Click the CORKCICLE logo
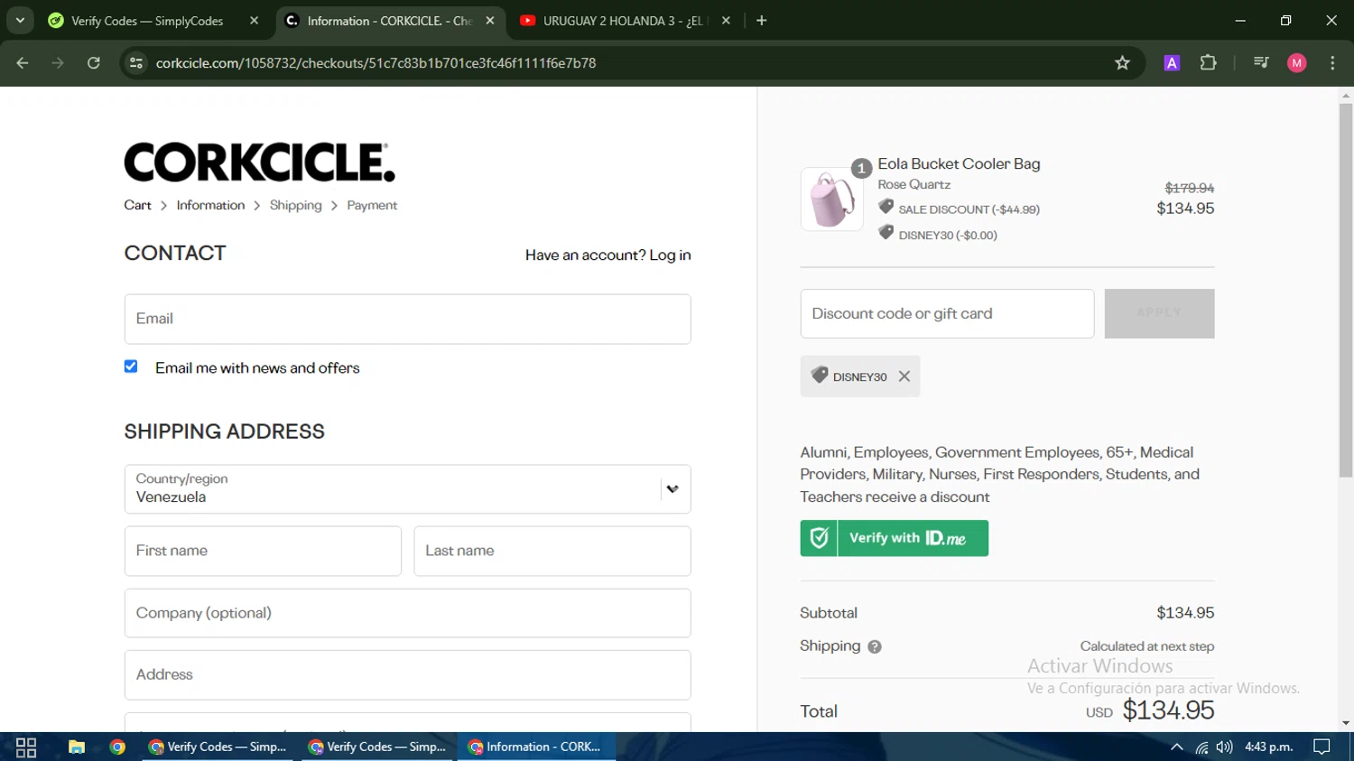The height and width of the screenshot is (761, 1354). pyautogui.click(x=259, y=162)
